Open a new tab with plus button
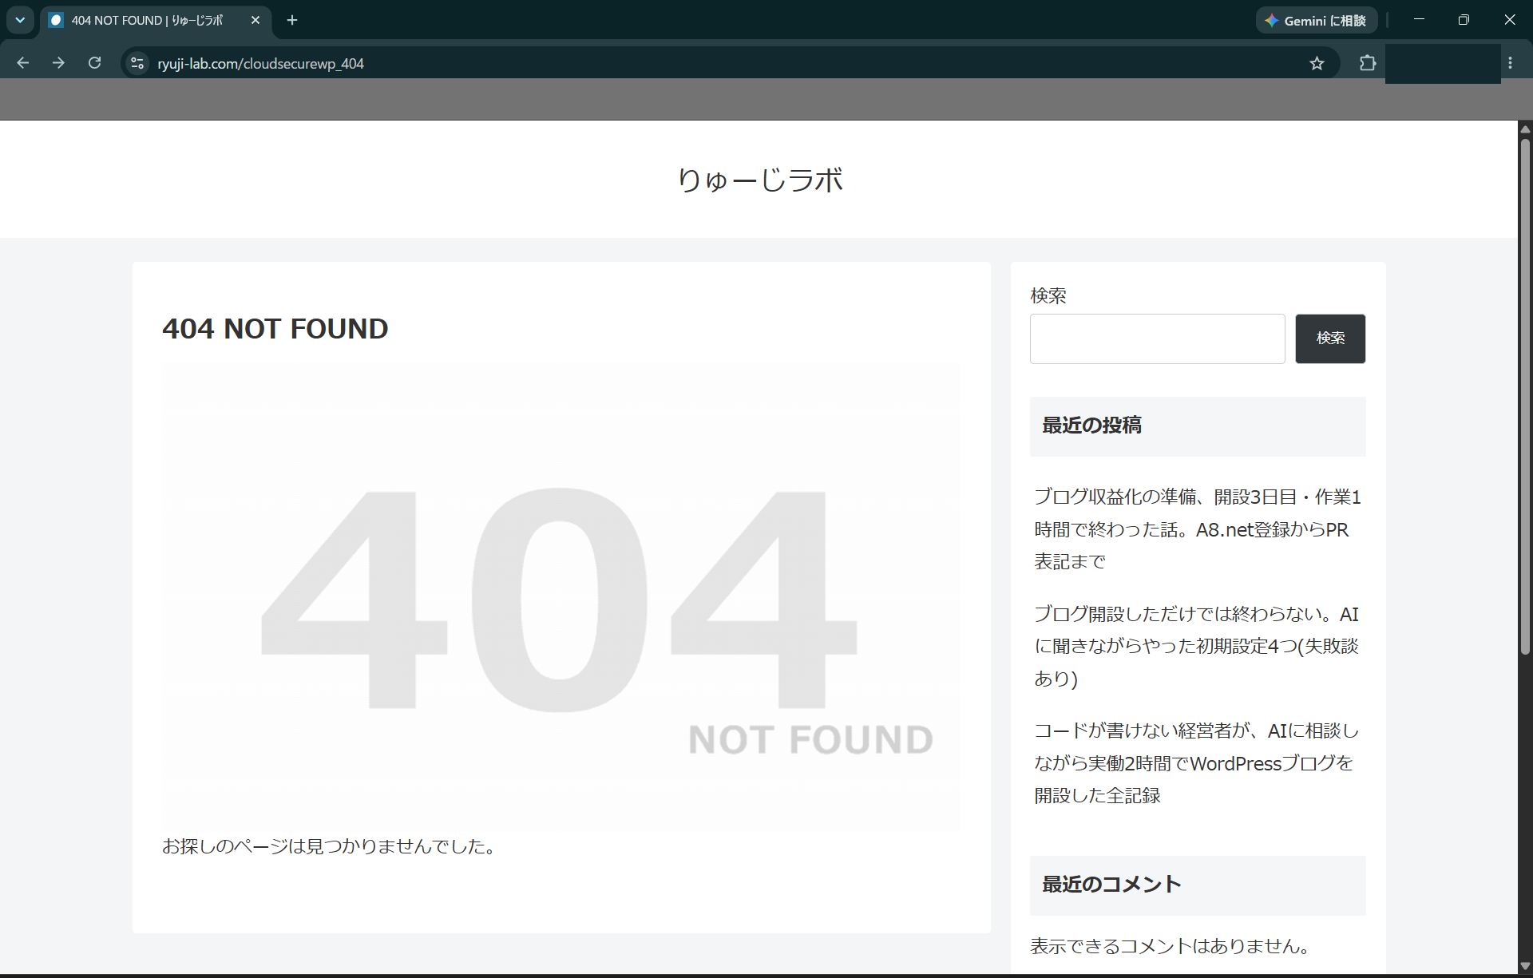Screen dimensions: 1533x978 [292, 20]
